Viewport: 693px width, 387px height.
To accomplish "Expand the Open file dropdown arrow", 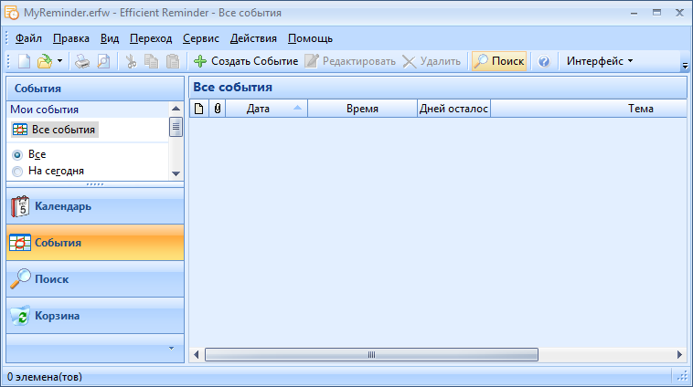I will coord(59,61).
